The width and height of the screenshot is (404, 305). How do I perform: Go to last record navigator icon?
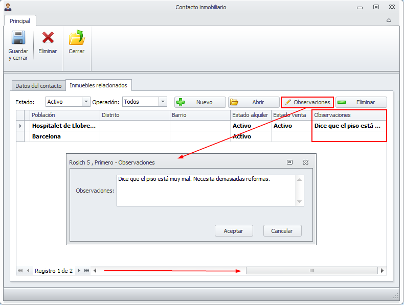point(87,270)
